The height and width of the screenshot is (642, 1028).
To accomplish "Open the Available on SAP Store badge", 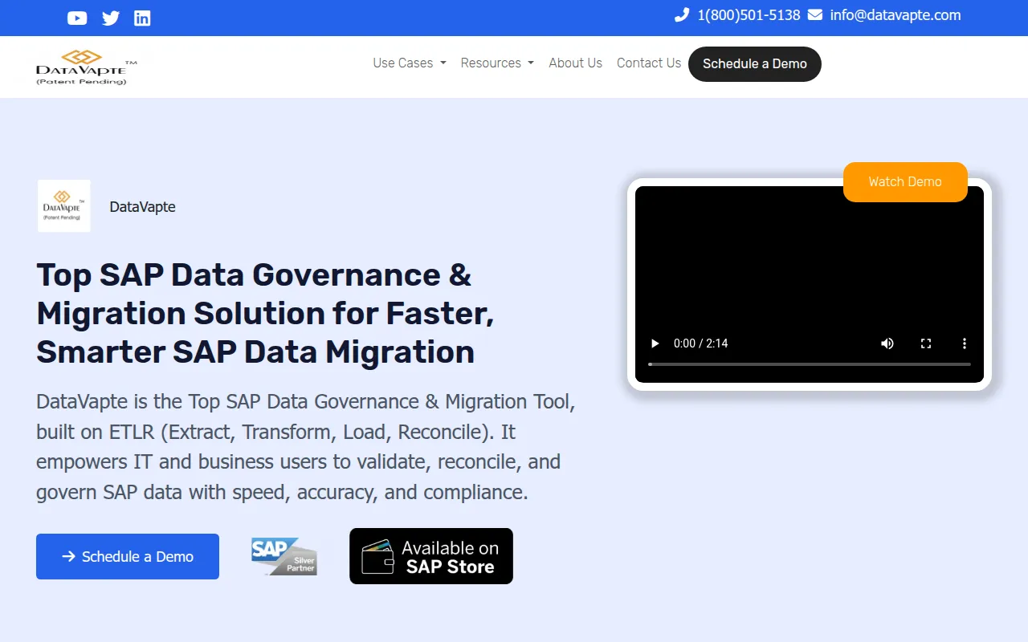I will click(x=431, y=556).
